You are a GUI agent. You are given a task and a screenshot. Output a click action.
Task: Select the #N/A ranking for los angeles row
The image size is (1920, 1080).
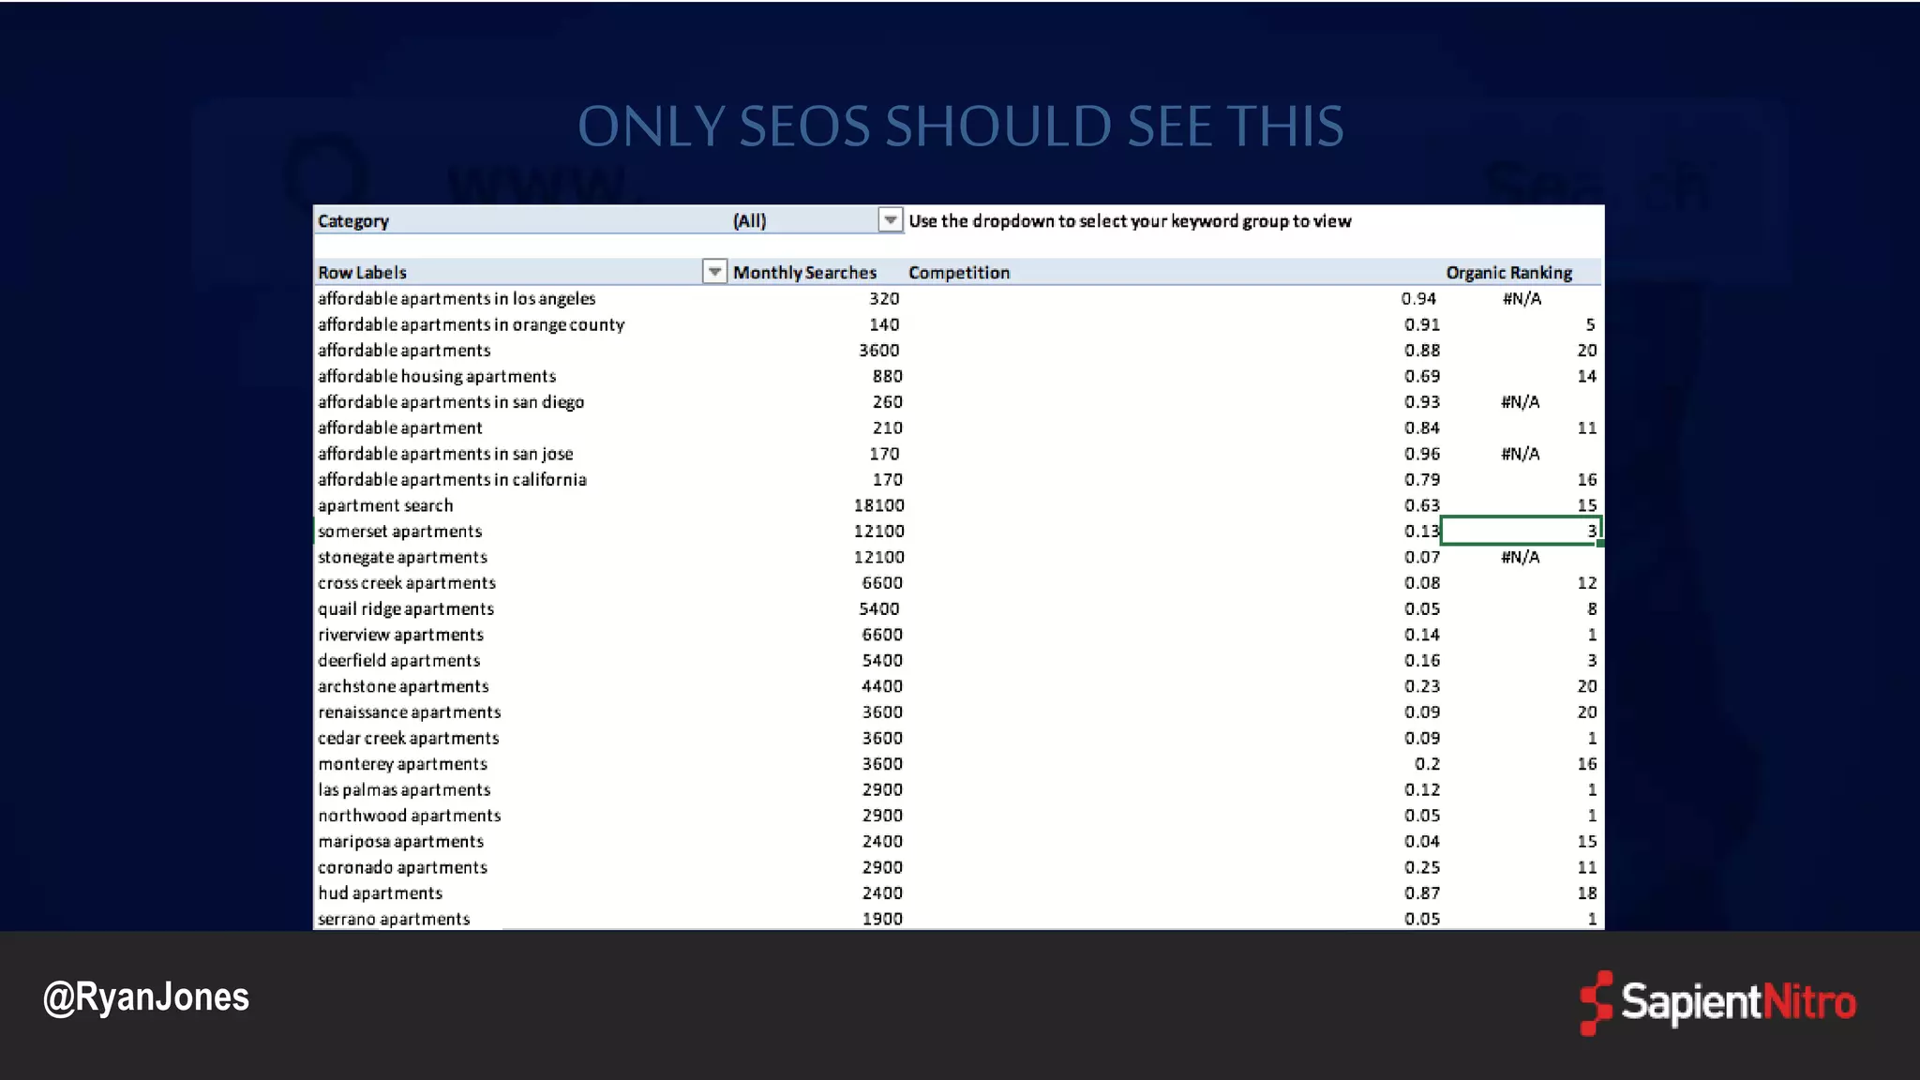(x=1522, y=298)
